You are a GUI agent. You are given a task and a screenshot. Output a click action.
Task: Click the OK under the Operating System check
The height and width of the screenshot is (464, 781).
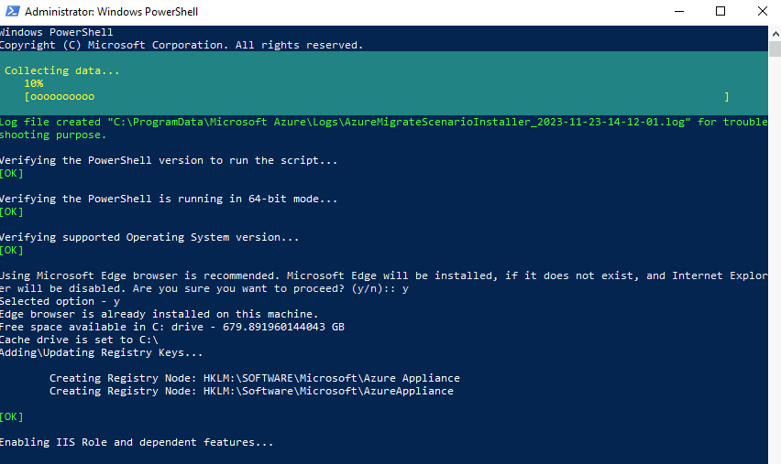11,250
